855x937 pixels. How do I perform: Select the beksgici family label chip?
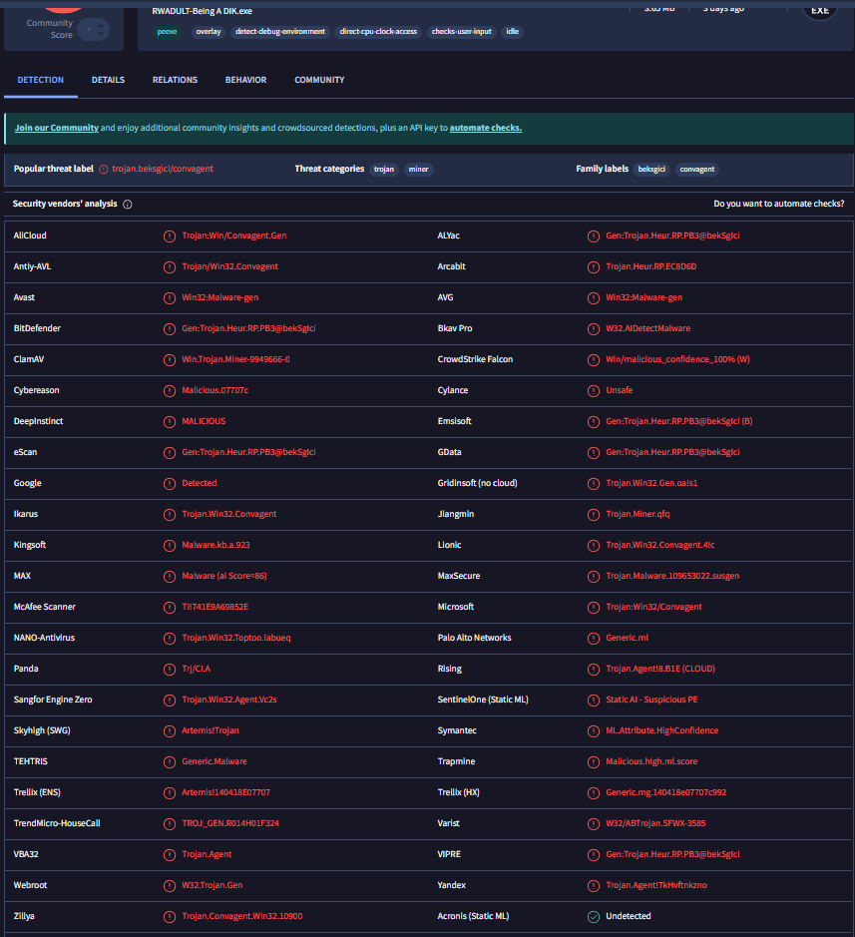click(x=651, y=169)
